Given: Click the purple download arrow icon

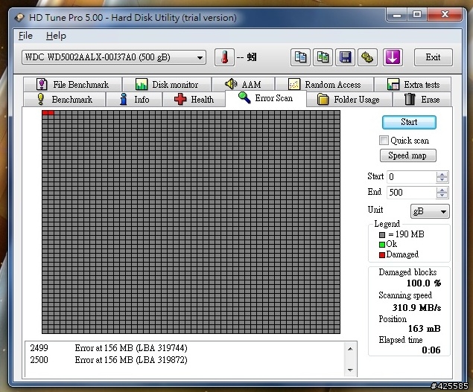Looking at the screenshot, I should (x=393, y=57).
